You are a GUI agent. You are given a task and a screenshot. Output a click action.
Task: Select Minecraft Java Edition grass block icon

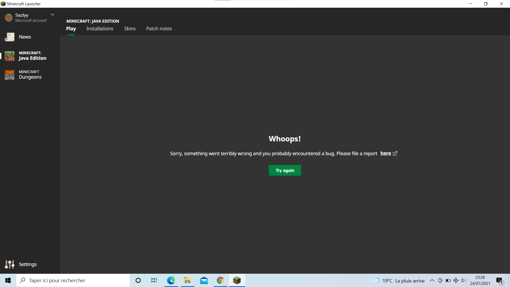point(10,56)
